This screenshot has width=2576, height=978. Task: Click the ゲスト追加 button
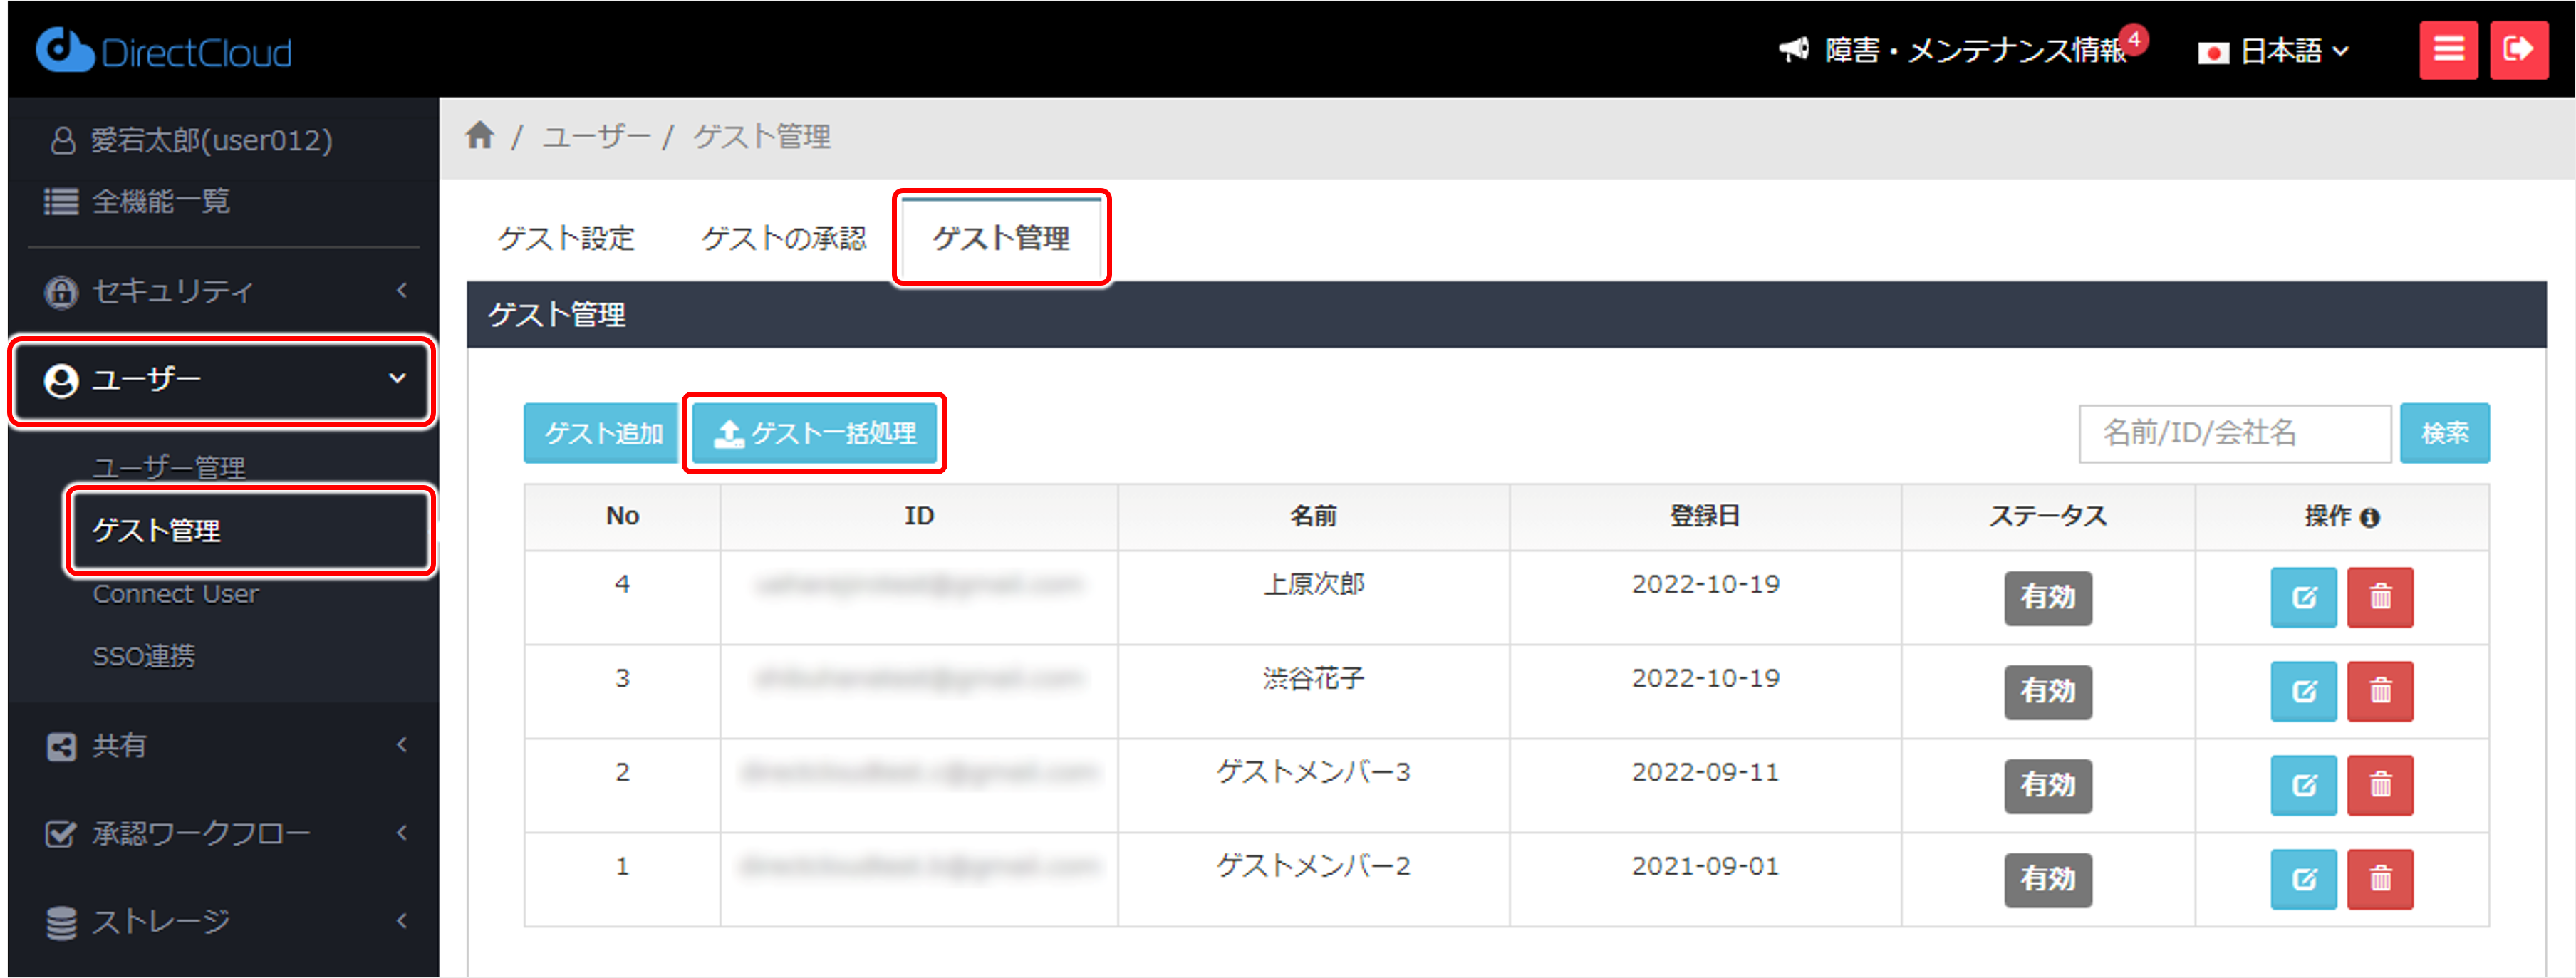tap(603, 433)
